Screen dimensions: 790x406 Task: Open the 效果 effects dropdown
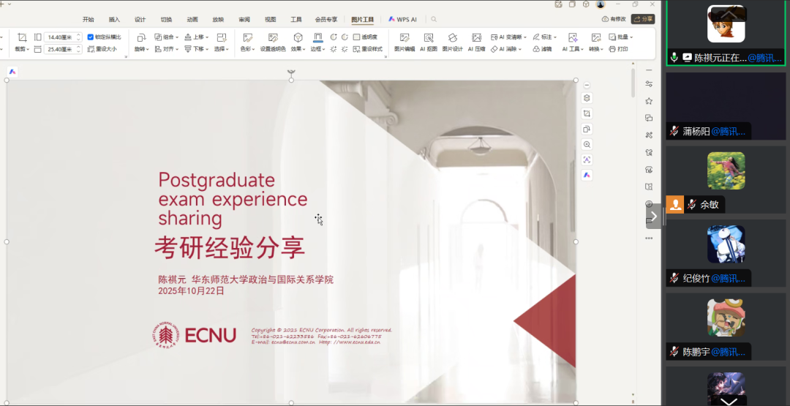(298, 49)
